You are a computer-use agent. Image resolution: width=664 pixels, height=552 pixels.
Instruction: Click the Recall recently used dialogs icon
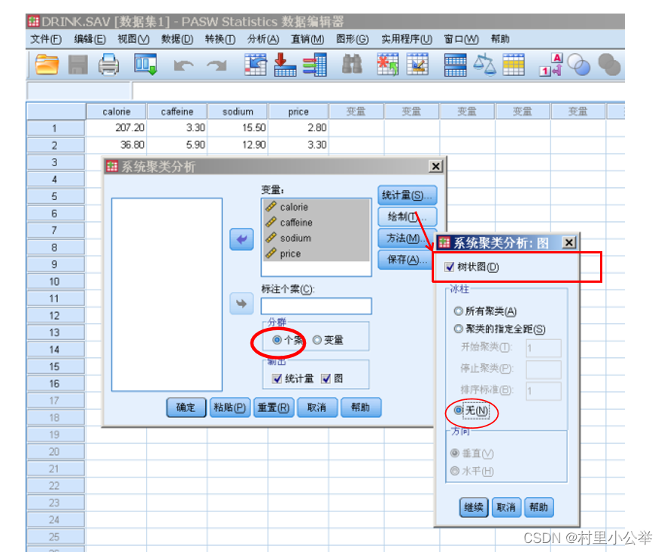pyautogui.click(x=145, y=65)
